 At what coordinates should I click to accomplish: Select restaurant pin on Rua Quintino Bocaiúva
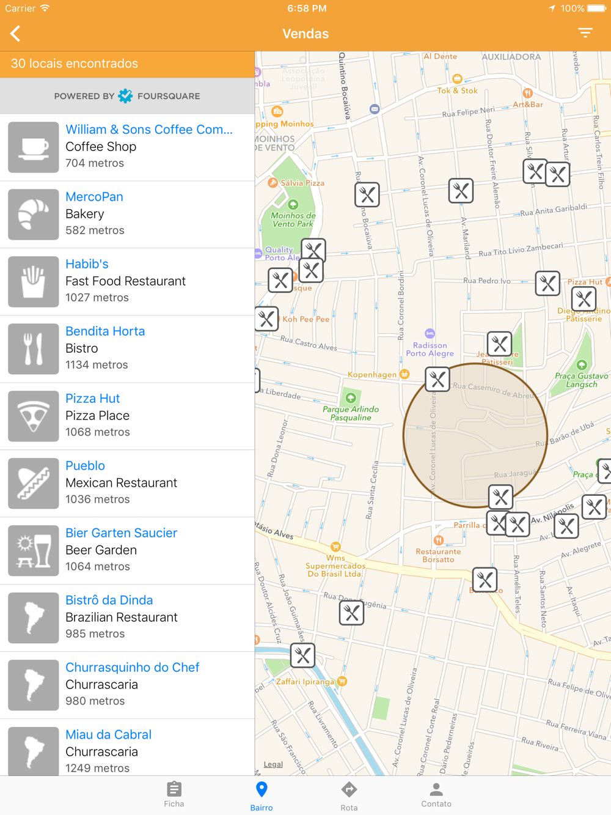click(x=367, y=195)
